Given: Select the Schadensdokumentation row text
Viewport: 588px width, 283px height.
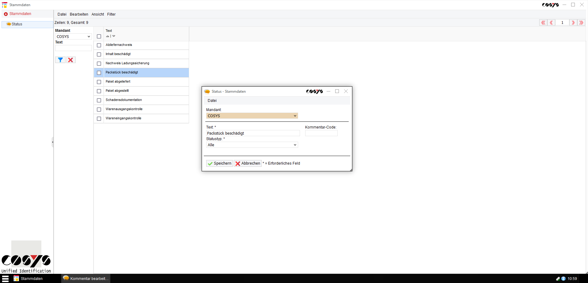Looking at the screenshot, I should click(124, 100).
